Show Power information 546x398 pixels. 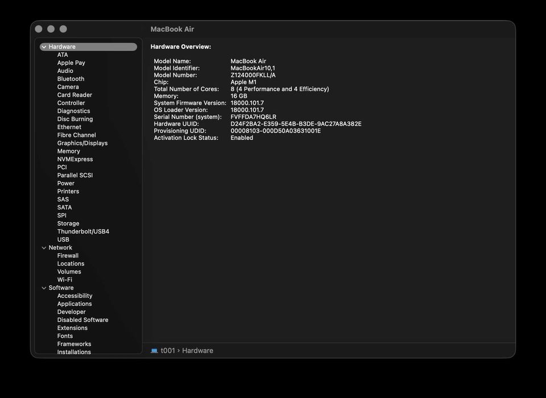[x=66, y=183]
